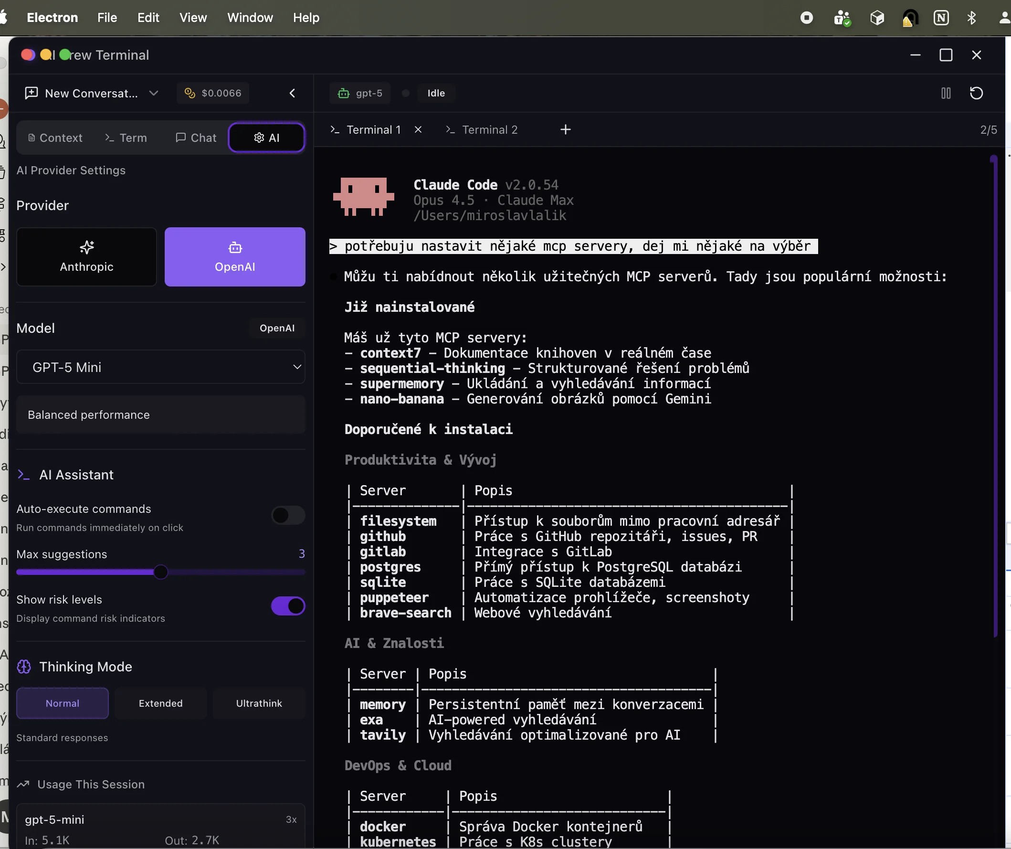Adjust the Max suggestions slider
This screenshot has width=1011, height=849.
(x=161, y=572)
